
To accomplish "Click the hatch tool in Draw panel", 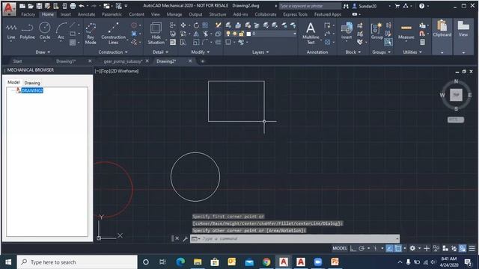I will [73, 42].
